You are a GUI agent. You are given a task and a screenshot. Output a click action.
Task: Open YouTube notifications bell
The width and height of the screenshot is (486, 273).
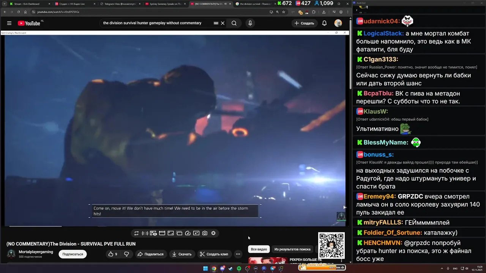pos(324,23)
